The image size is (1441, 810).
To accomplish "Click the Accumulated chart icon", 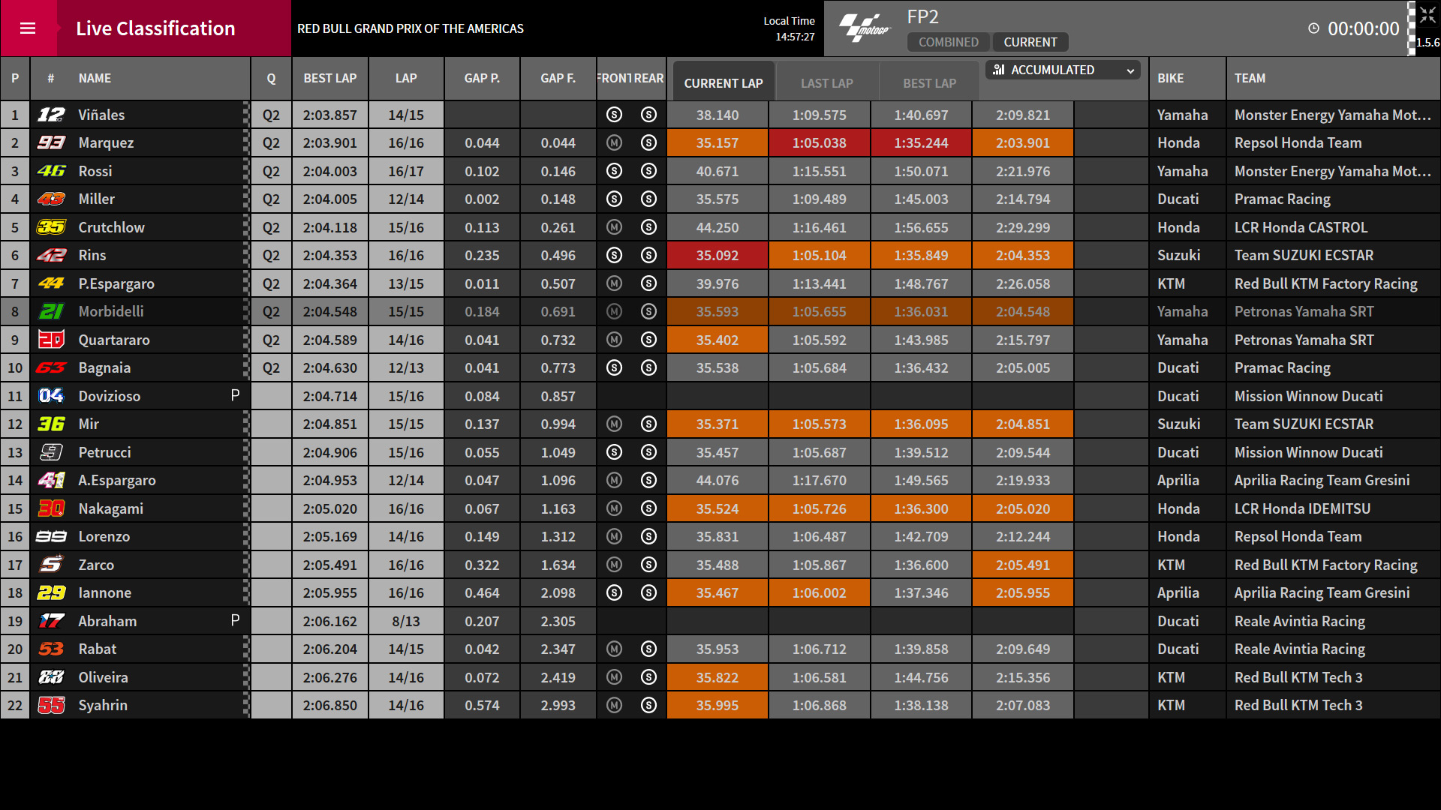I will [998, 70].
